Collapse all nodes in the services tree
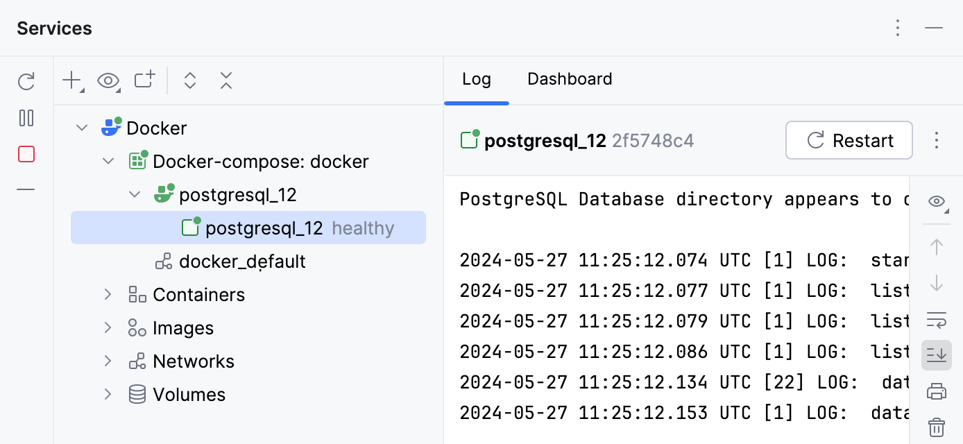 pyautogui.click(x=225, y=80)
